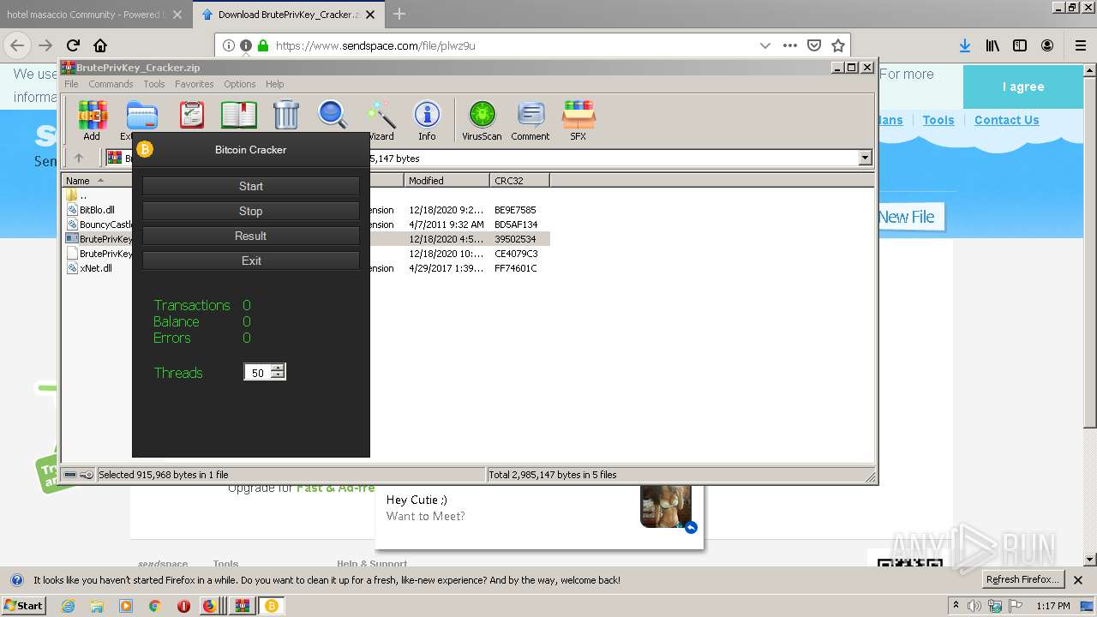Increase Threads value with up arrow
Viewport: 1097px width, 617px height.
tap(277, 368)
